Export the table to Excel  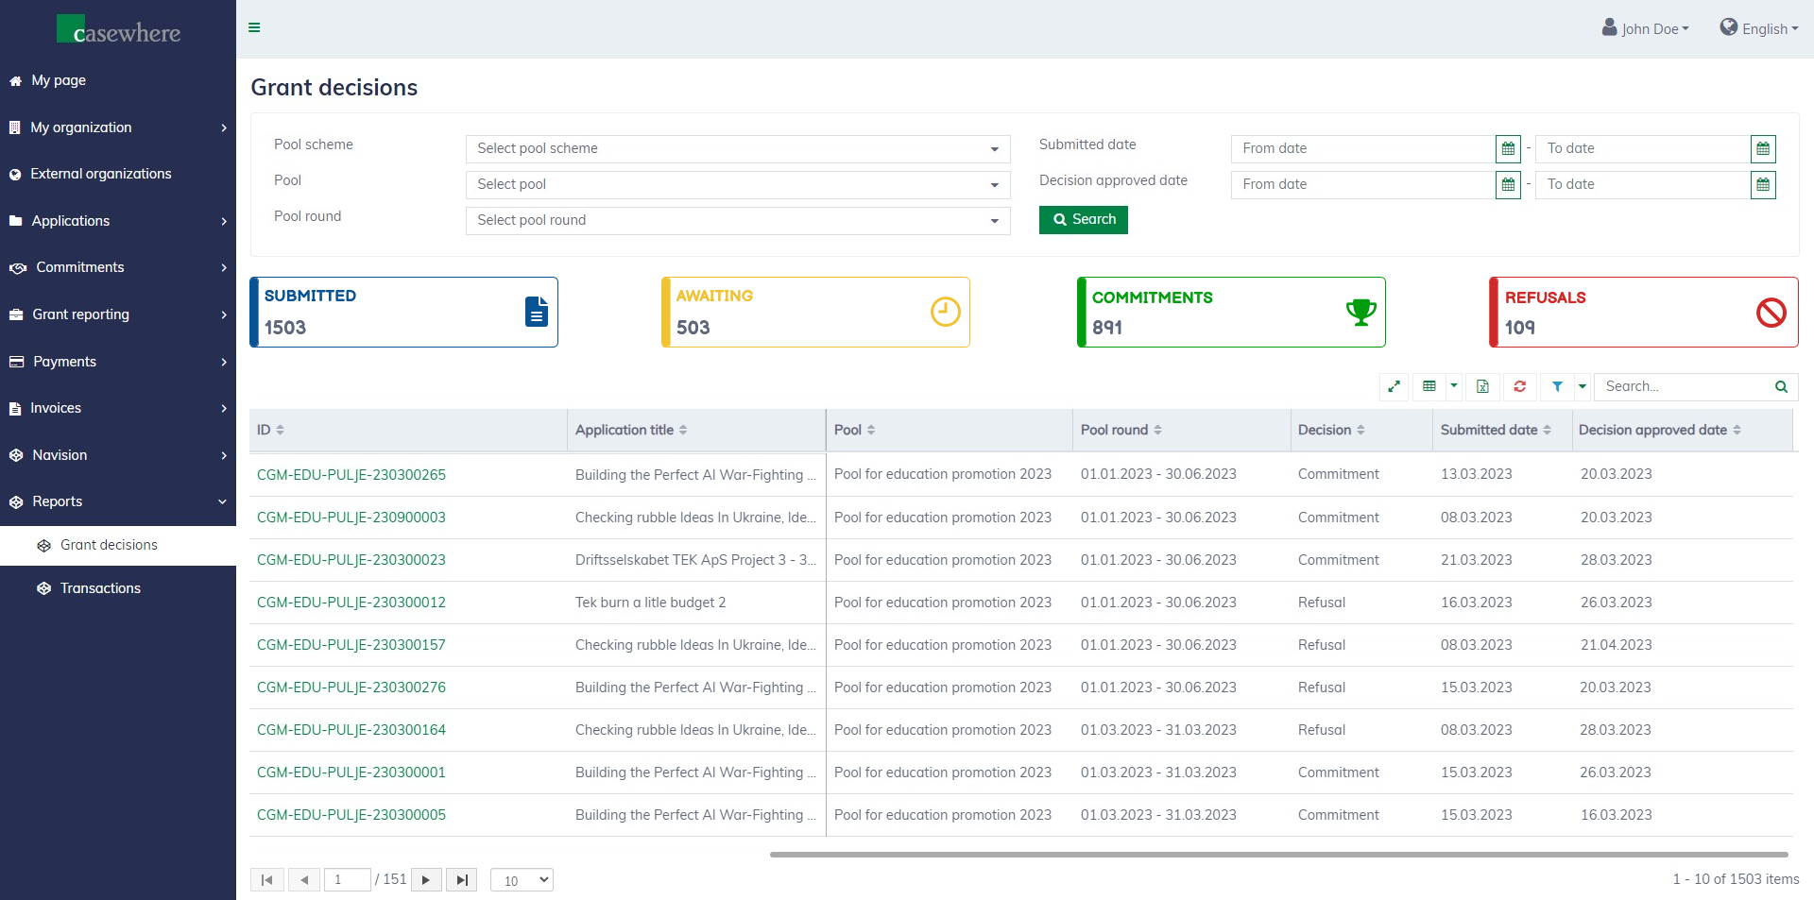(1482, 386)
